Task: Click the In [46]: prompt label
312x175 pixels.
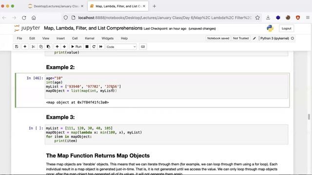Action: point(35,78)
